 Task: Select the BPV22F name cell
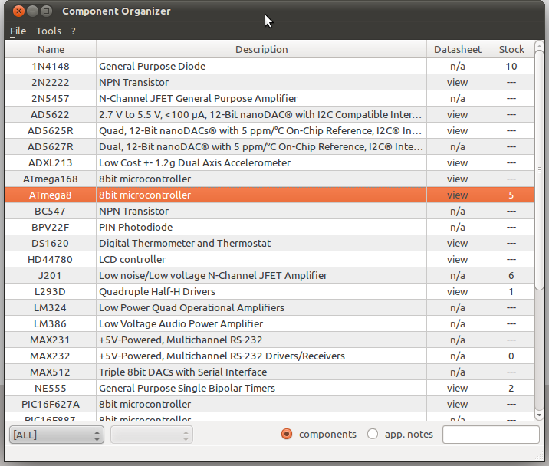(x=51, y=228)
